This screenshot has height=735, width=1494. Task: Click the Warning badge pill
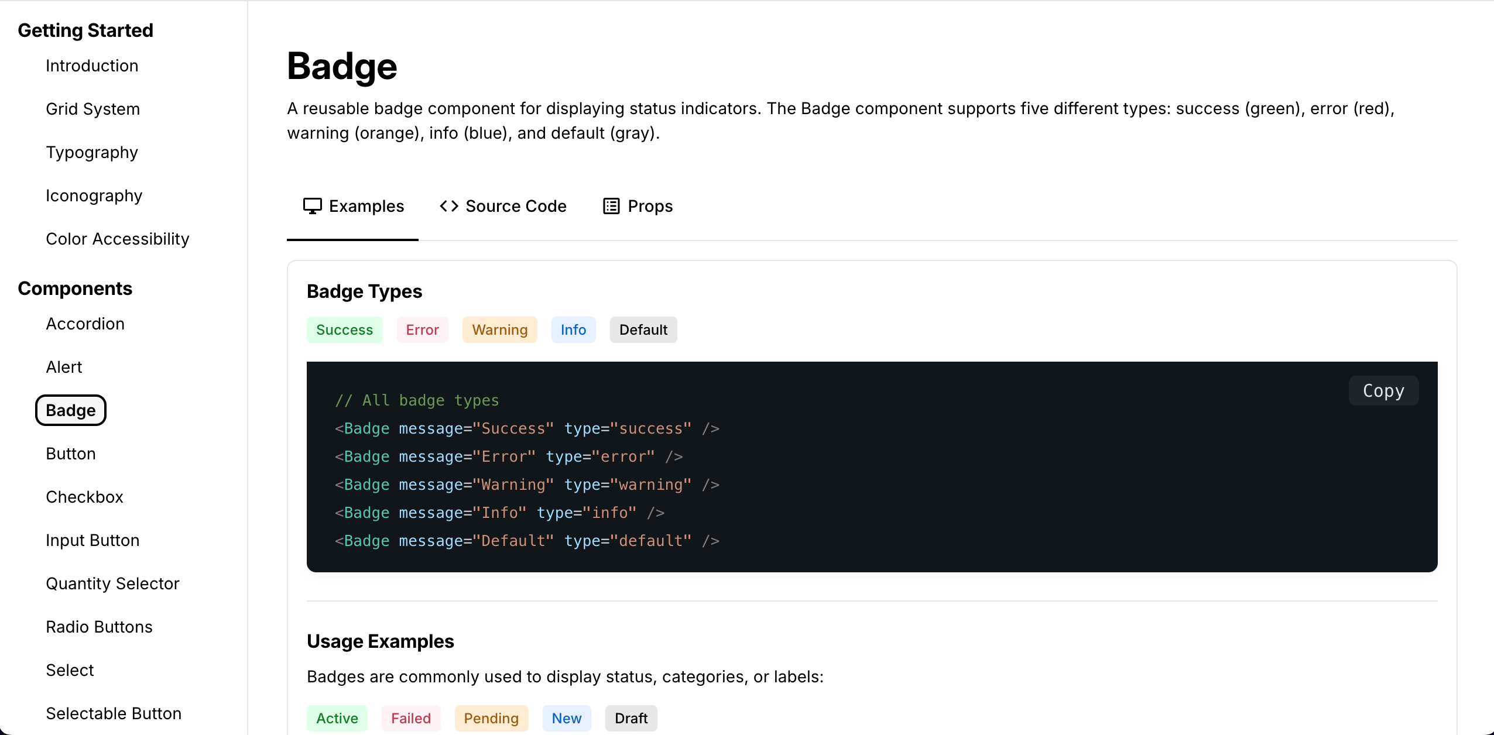pyautogui.click(x=499, y=329)
